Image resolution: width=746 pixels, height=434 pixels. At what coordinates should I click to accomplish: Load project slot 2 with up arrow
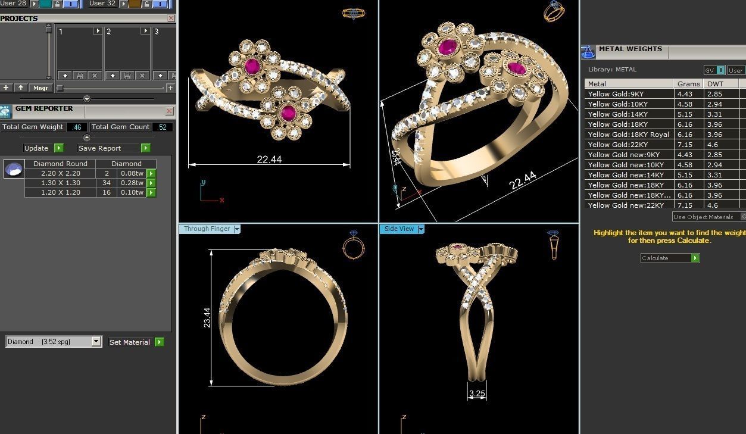113,76
